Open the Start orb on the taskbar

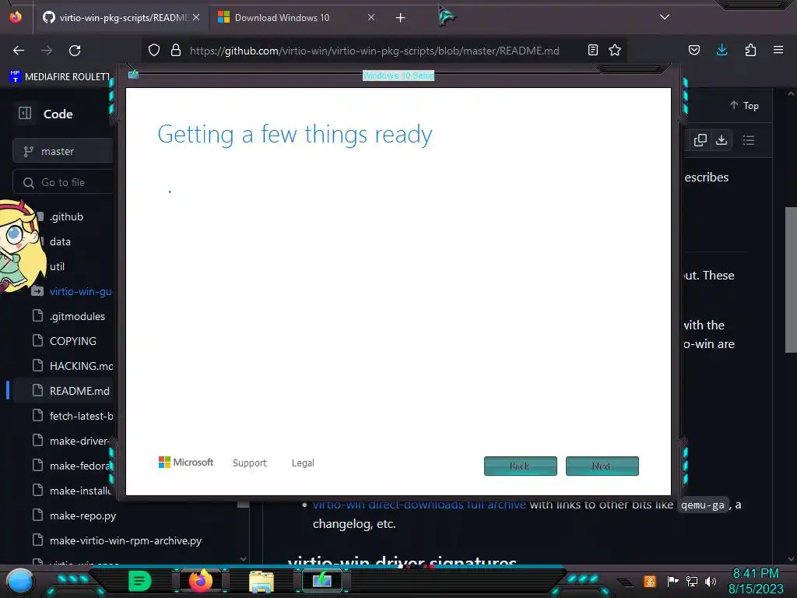[x=19, y=581]
